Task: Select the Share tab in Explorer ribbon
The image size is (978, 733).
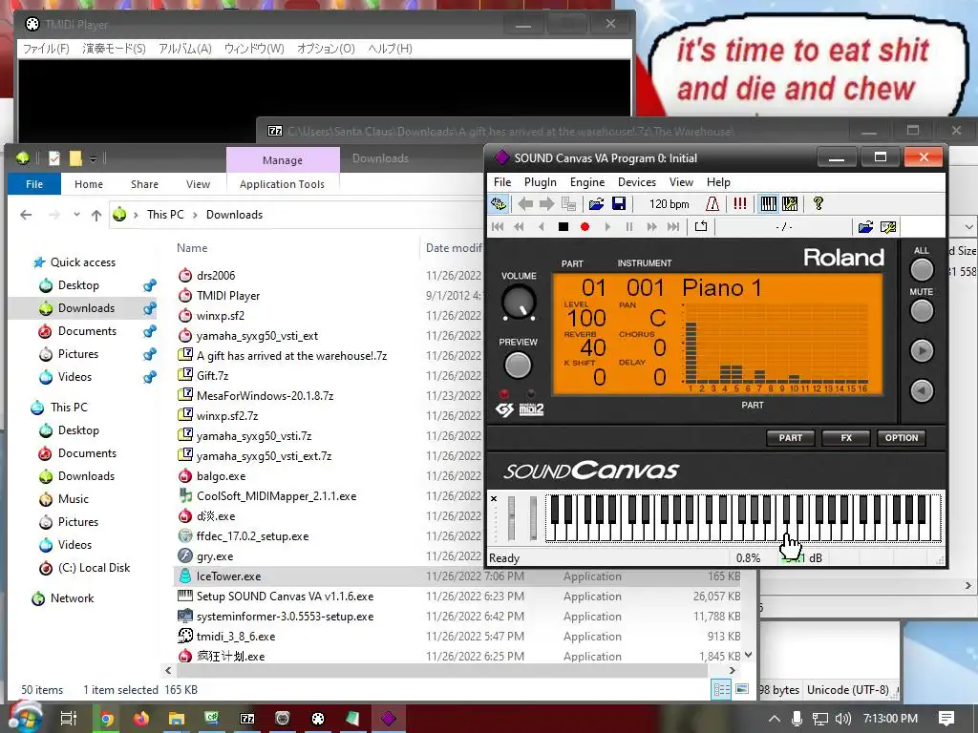Action: [x=144, y=184]
